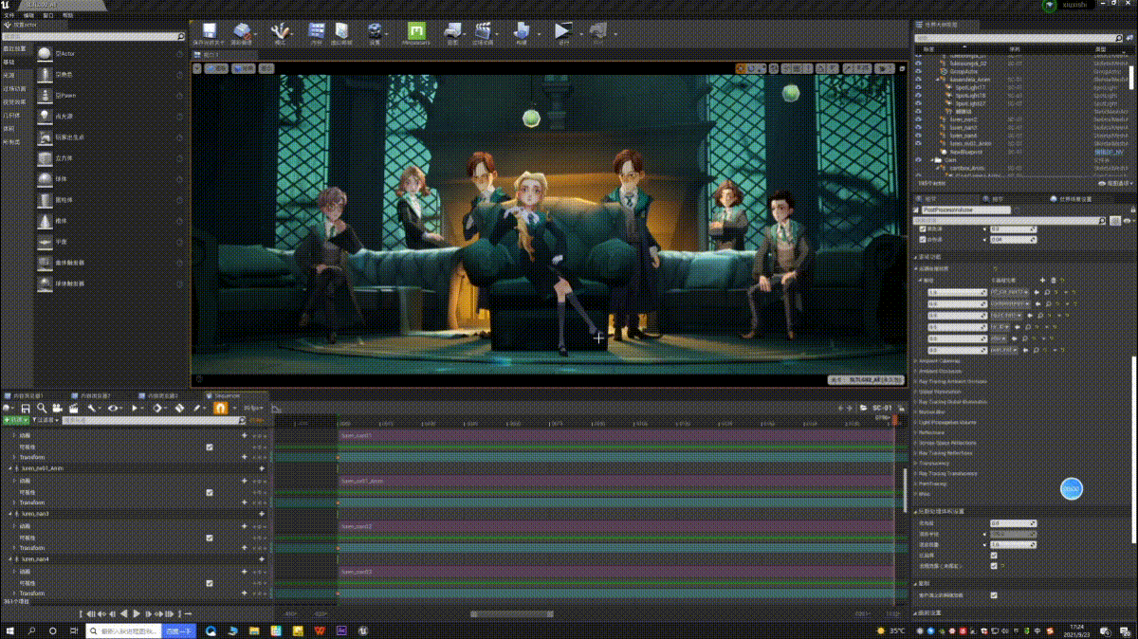Collapse the kanen_nan3 track in Sequencer
The height and width of the screenshot is (639, 1138).
pos(10,514)
